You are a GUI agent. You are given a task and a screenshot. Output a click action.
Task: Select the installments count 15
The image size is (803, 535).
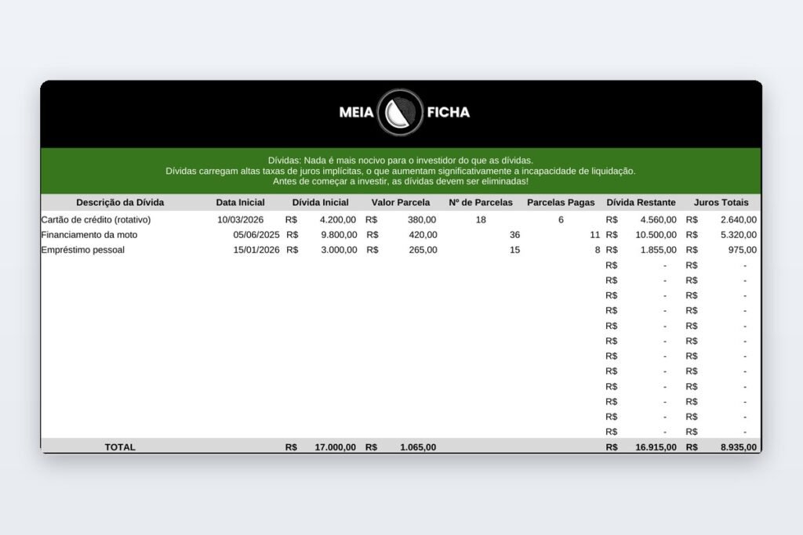514,250
